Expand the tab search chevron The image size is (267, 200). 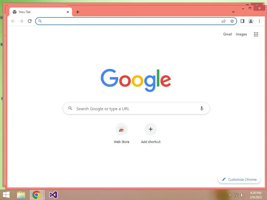[x=233, y=12]
